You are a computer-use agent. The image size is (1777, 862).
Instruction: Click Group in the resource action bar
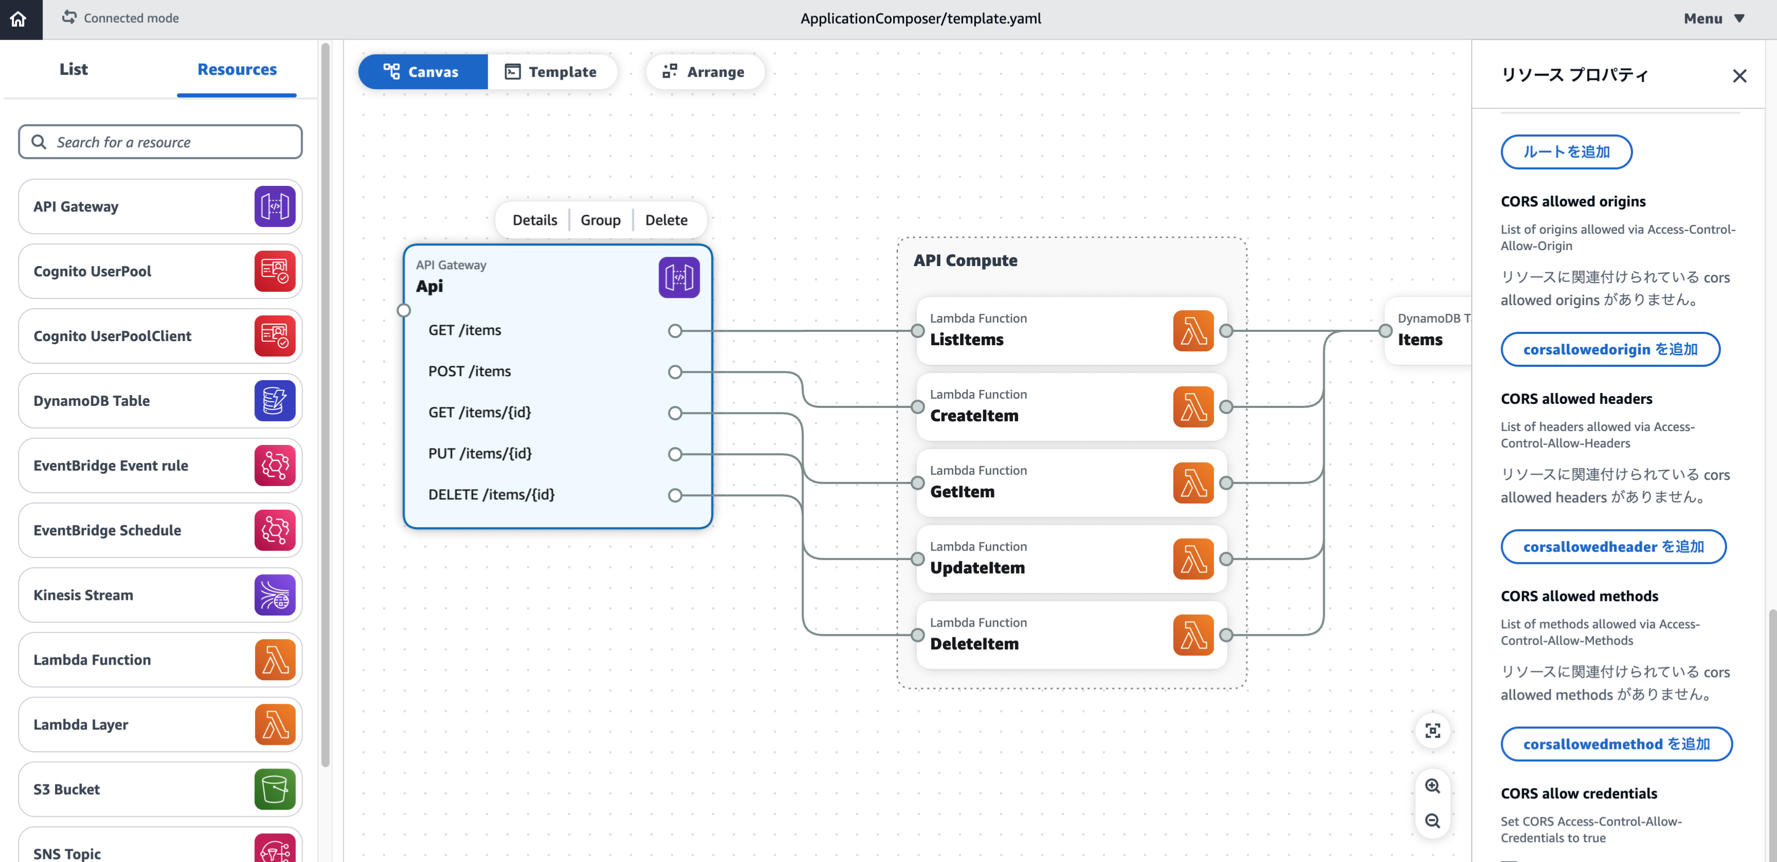click(x=600, y=220)
